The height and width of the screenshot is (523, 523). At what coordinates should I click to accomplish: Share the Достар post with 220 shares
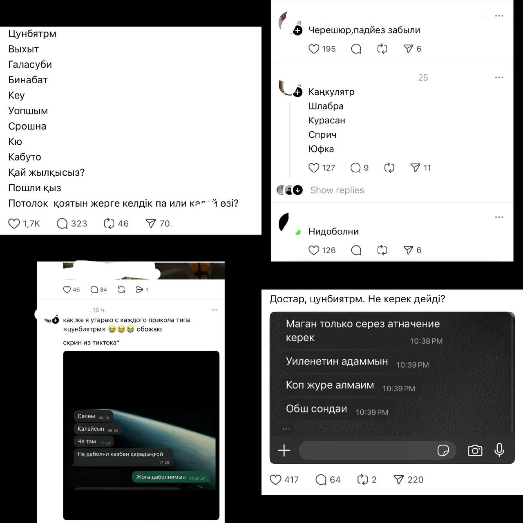click(x=399, y=479)
